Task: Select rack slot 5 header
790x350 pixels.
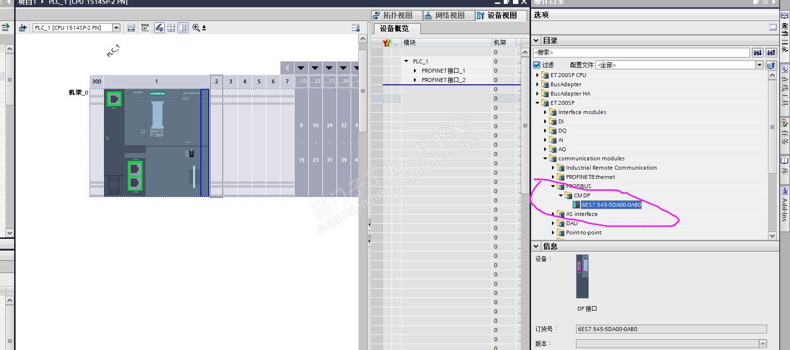Action: pos(259,81)
